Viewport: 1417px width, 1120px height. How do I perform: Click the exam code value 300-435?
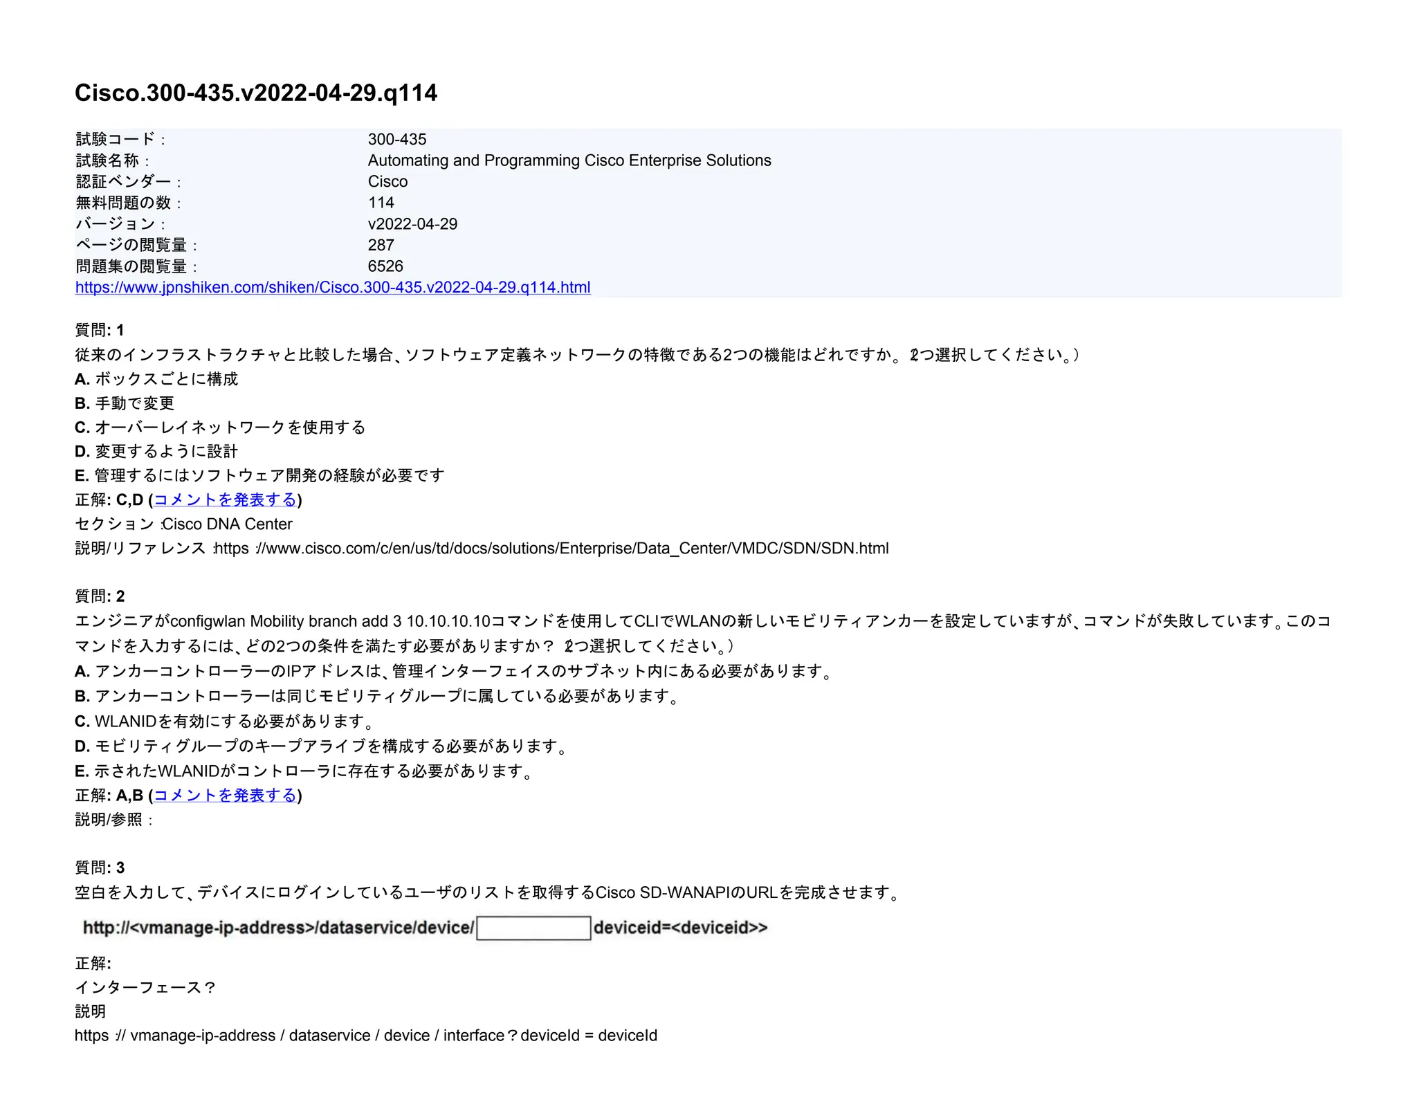click(x=397, y=139)
